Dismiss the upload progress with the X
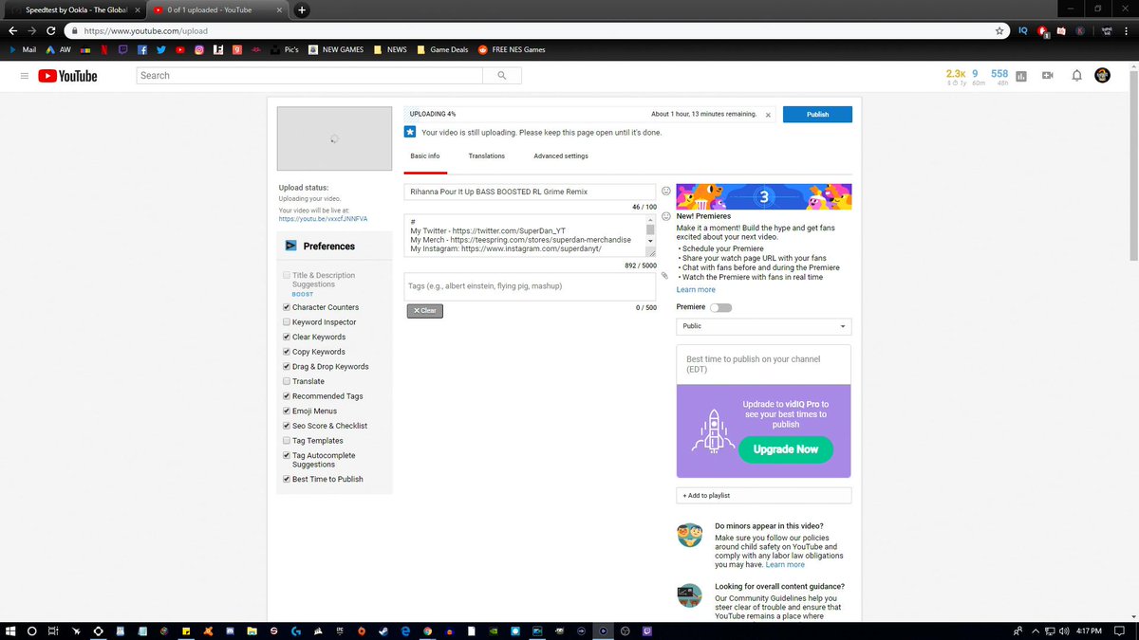Screen dimensions: 1139x640 pyautogui.click(x=768, y=115)
